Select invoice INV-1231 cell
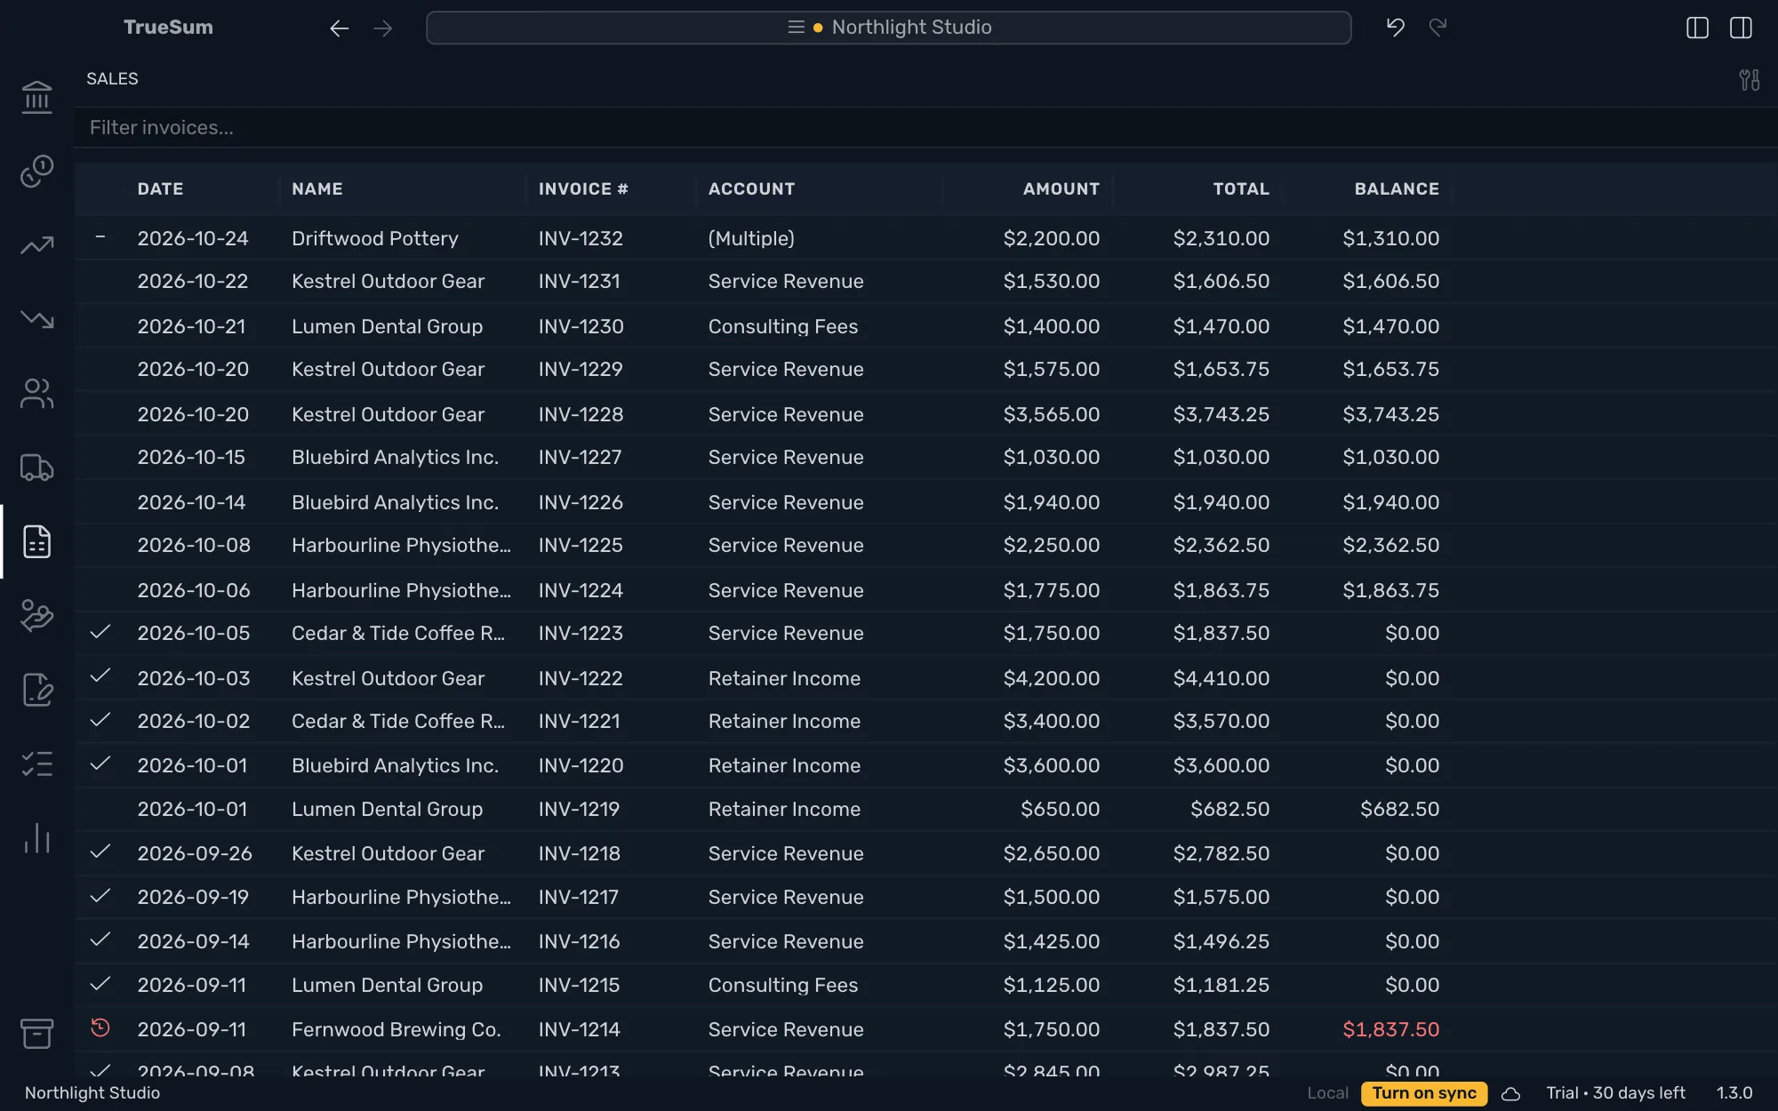Image resolution: width=1778 pixels, height=1111 pixels. click(x=579, y=281)
